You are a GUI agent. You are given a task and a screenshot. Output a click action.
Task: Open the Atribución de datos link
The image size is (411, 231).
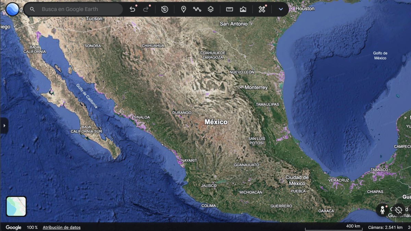coord(62,227)
